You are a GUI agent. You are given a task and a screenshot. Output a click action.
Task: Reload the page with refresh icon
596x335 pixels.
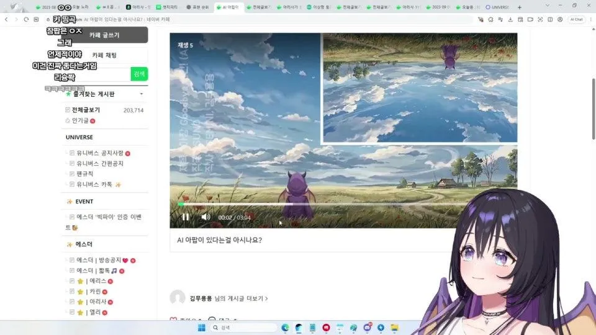click(x=26, y=19)
